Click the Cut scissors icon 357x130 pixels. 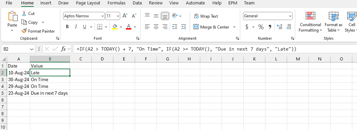coord(24,14)
